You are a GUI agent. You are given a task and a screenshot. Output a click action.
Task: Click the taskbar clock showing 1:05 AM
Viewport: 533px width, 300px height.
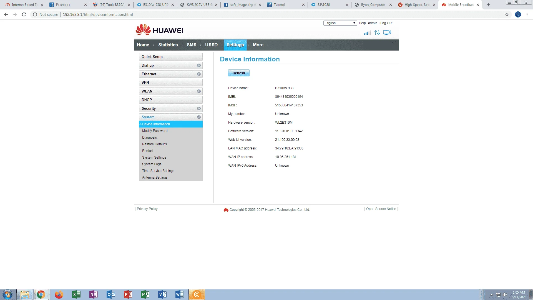(x=519, y=295)
